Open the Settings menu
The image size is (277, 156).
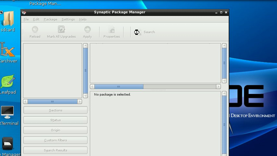pos(68,19)
